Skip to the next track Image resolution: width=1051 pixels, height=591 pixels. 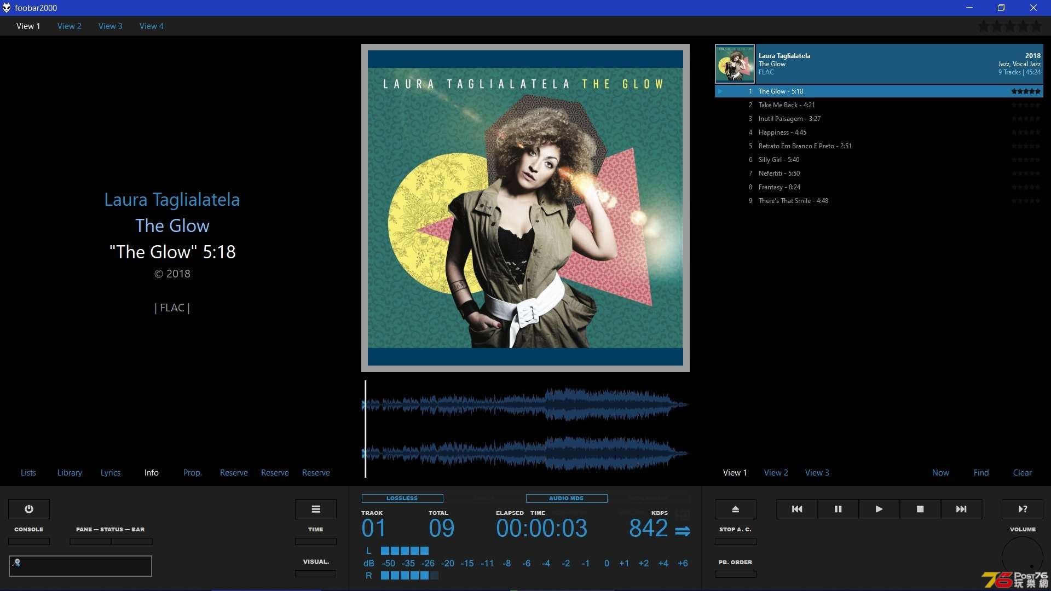pyautogui.click(x=961, y=509)
